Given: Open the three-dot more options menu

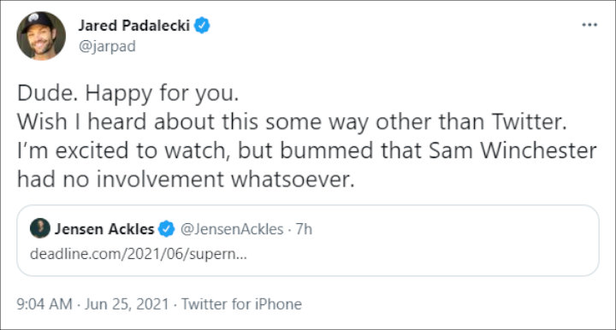Looking at the screenshot, I should pos(589,25).
